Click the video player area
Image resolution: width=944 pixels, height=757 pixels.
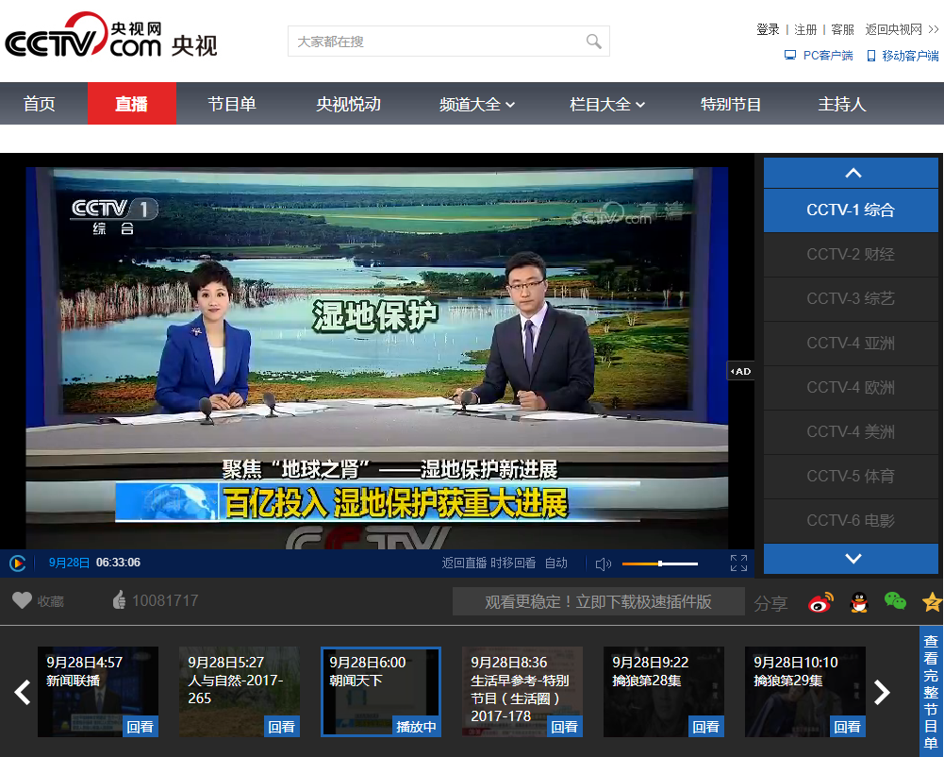click(377, 351)
